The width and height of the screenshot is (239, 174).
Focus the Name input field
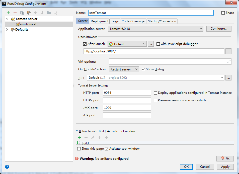click(x=151, y=13)
